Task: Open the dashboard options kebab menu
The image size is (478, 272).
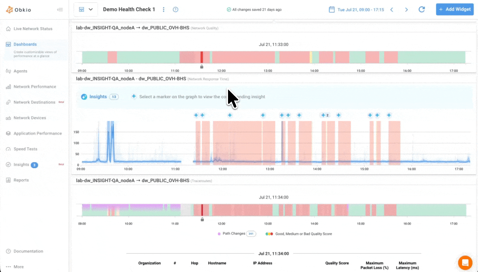Action: pos(164,9)
